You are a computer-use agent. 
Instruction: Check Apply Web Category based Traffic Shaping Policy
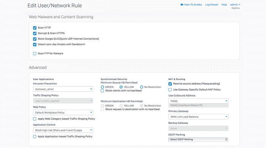pyautogui.click(x=35, y=119)
